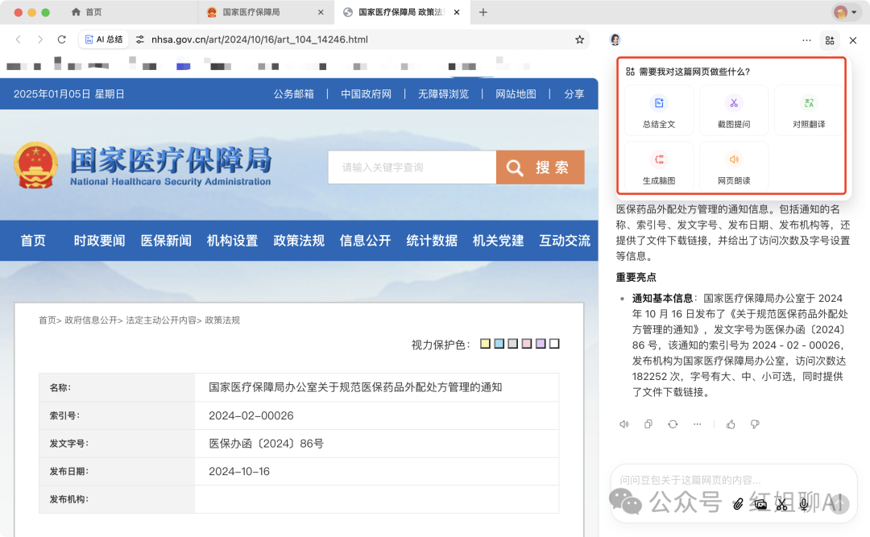The width and height of the screenshot is (870, 537).
Task: Open the user avatar in the sidebar header
Action: pos(615,39)
